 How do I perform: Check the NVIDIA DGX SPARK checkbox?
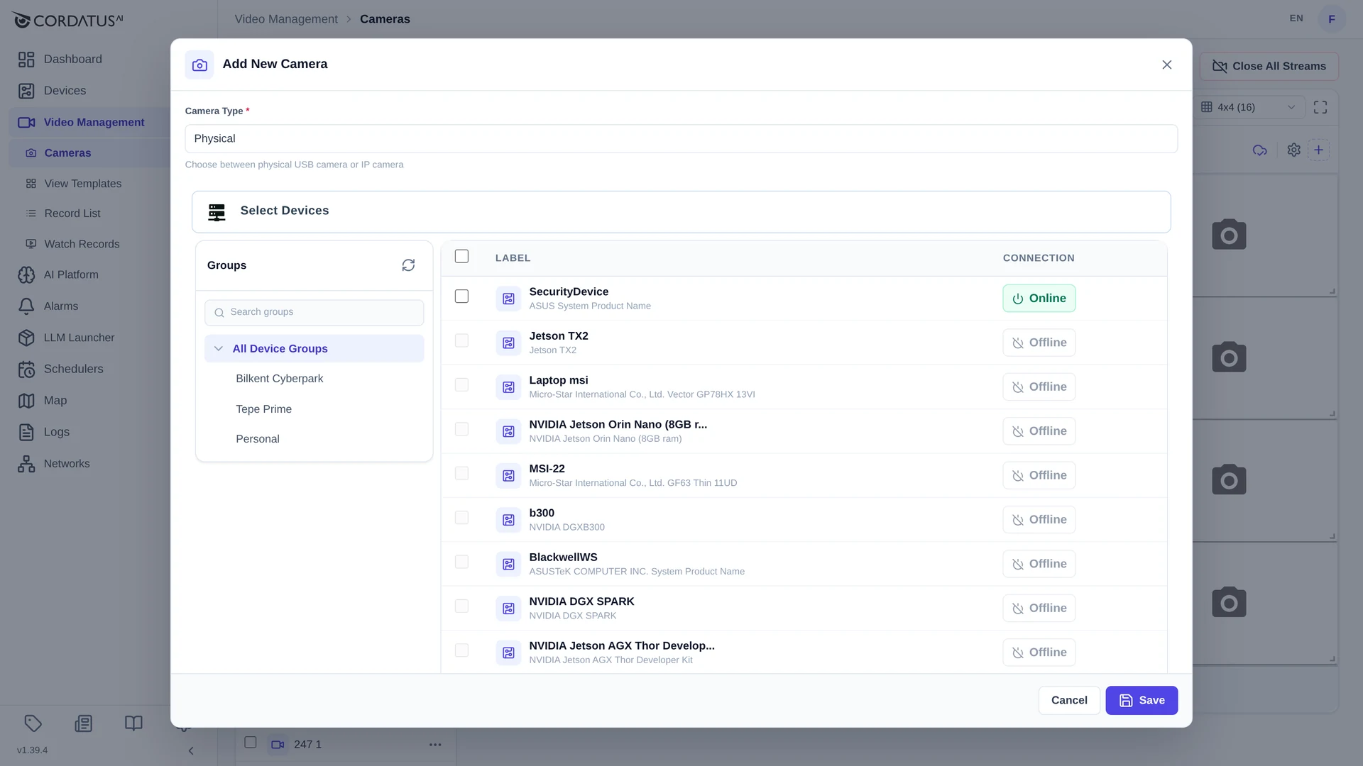point(461,606)
